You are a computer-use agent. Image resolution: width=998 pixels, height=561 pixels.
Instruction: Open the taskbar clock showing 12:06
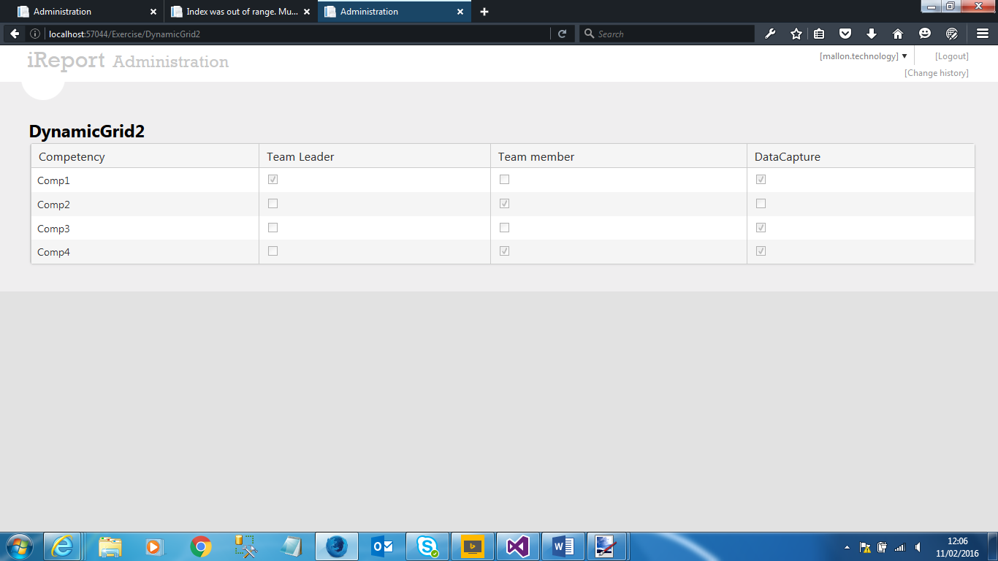957,547
